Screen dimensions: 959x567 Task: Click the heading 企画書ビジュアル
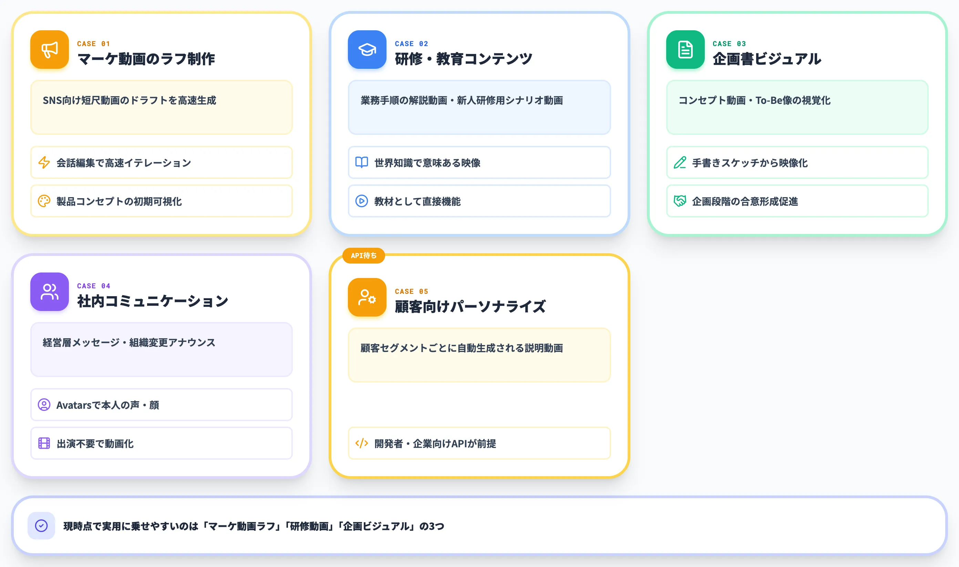coord(766,59)
